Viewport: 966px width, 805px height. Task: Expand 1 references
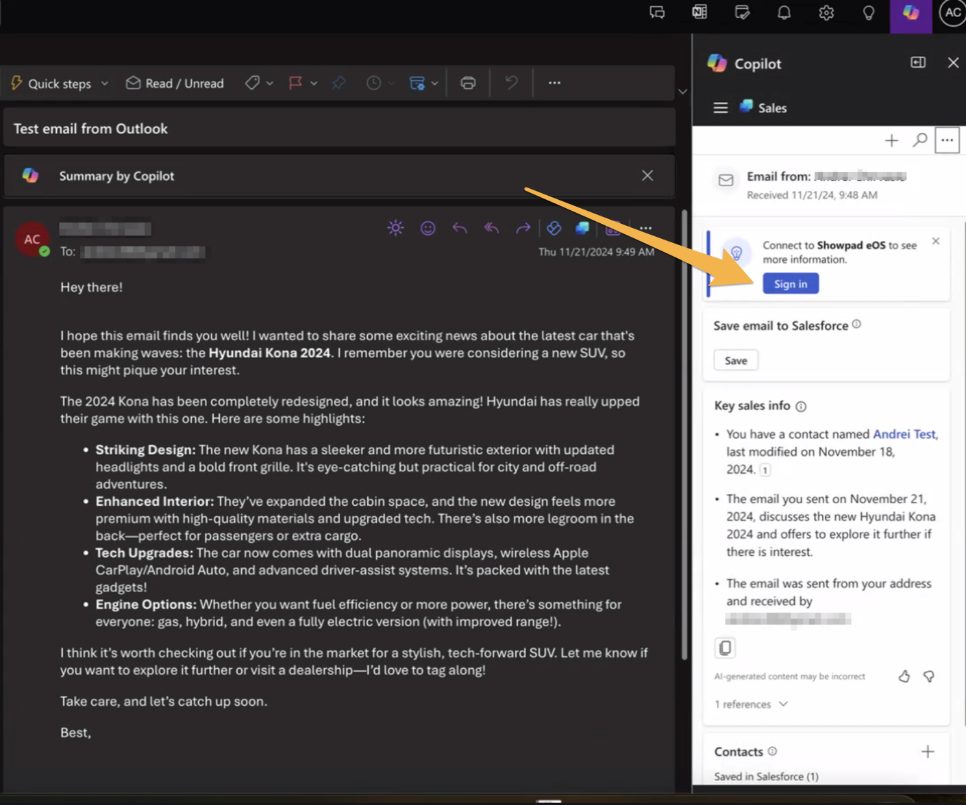pyautogui.click(x=752, y=704)
